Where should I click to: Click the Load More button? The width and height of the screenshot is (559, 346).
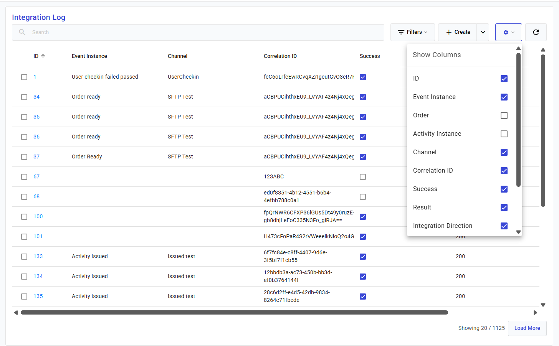click(x=527, y=328)
